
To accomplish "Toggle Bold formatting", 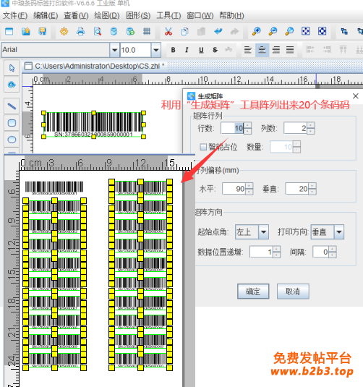I will (174, 50).
